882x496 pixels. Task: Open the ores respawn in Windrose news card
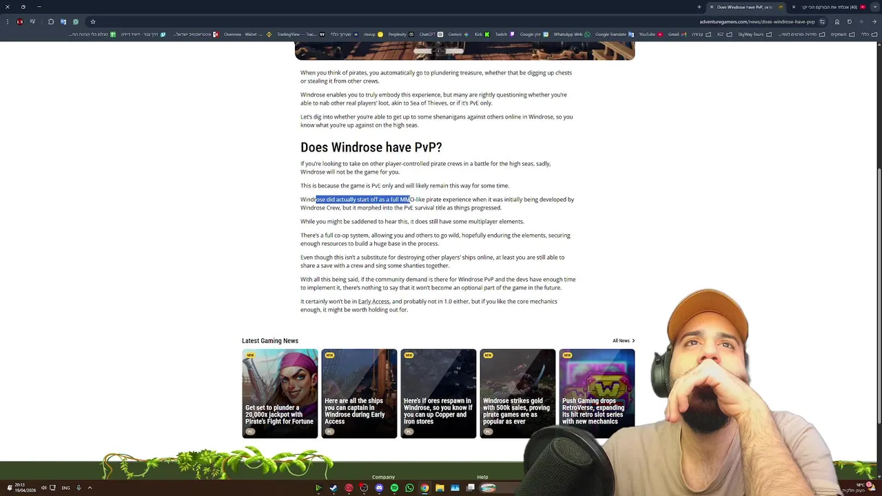(438, 393)
